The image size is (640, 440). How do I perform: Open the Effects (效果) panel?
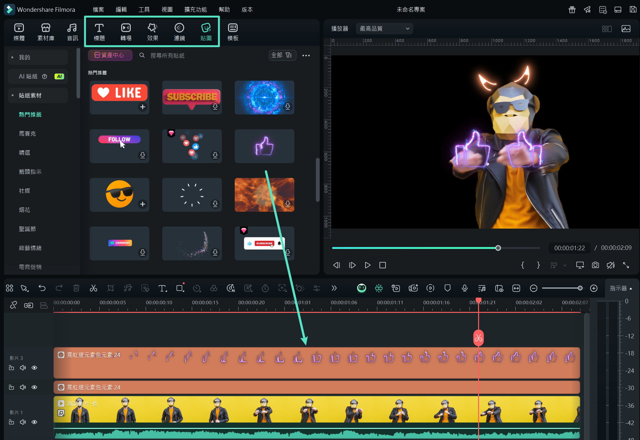(x=152, y=32)
